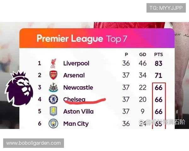Select the Newcastle team name
189x151 pixels.
pyautogui.click(x=78, y=88)
